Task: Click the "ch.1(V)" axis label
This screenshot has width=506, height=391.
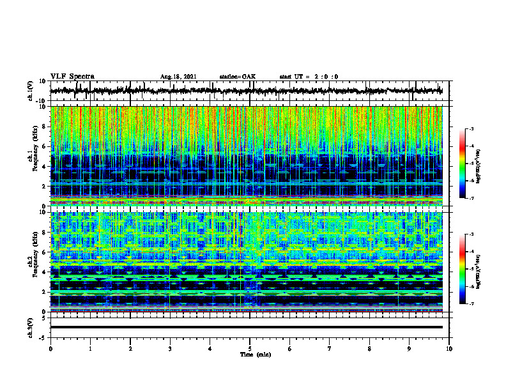Action: pos(31,91)
